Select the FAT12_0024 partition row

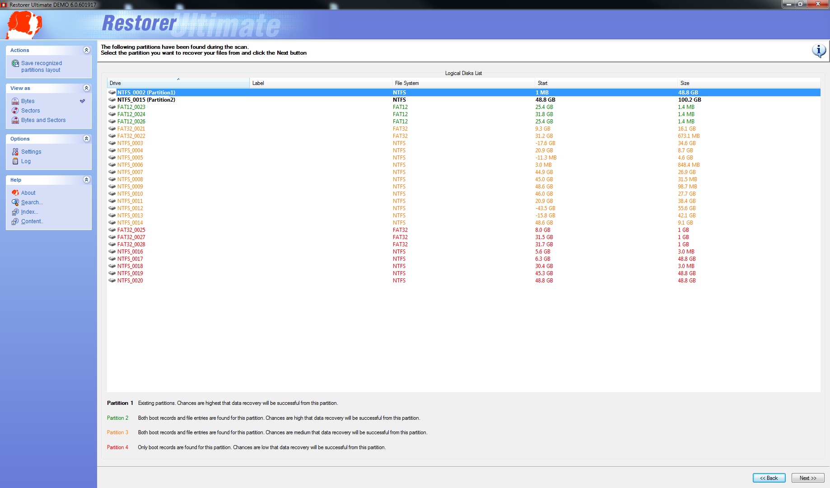pos(464,114)
